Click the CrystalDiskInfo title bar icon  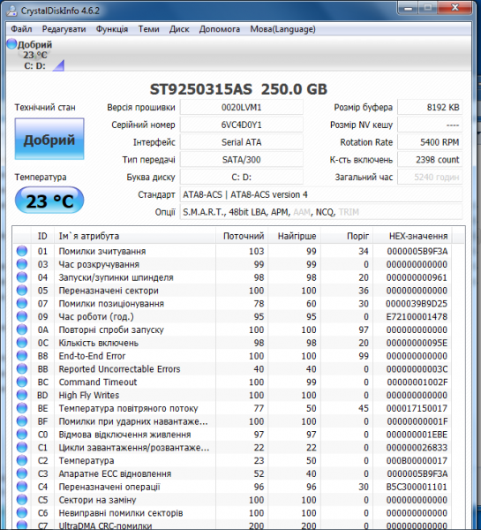(11, 11)
